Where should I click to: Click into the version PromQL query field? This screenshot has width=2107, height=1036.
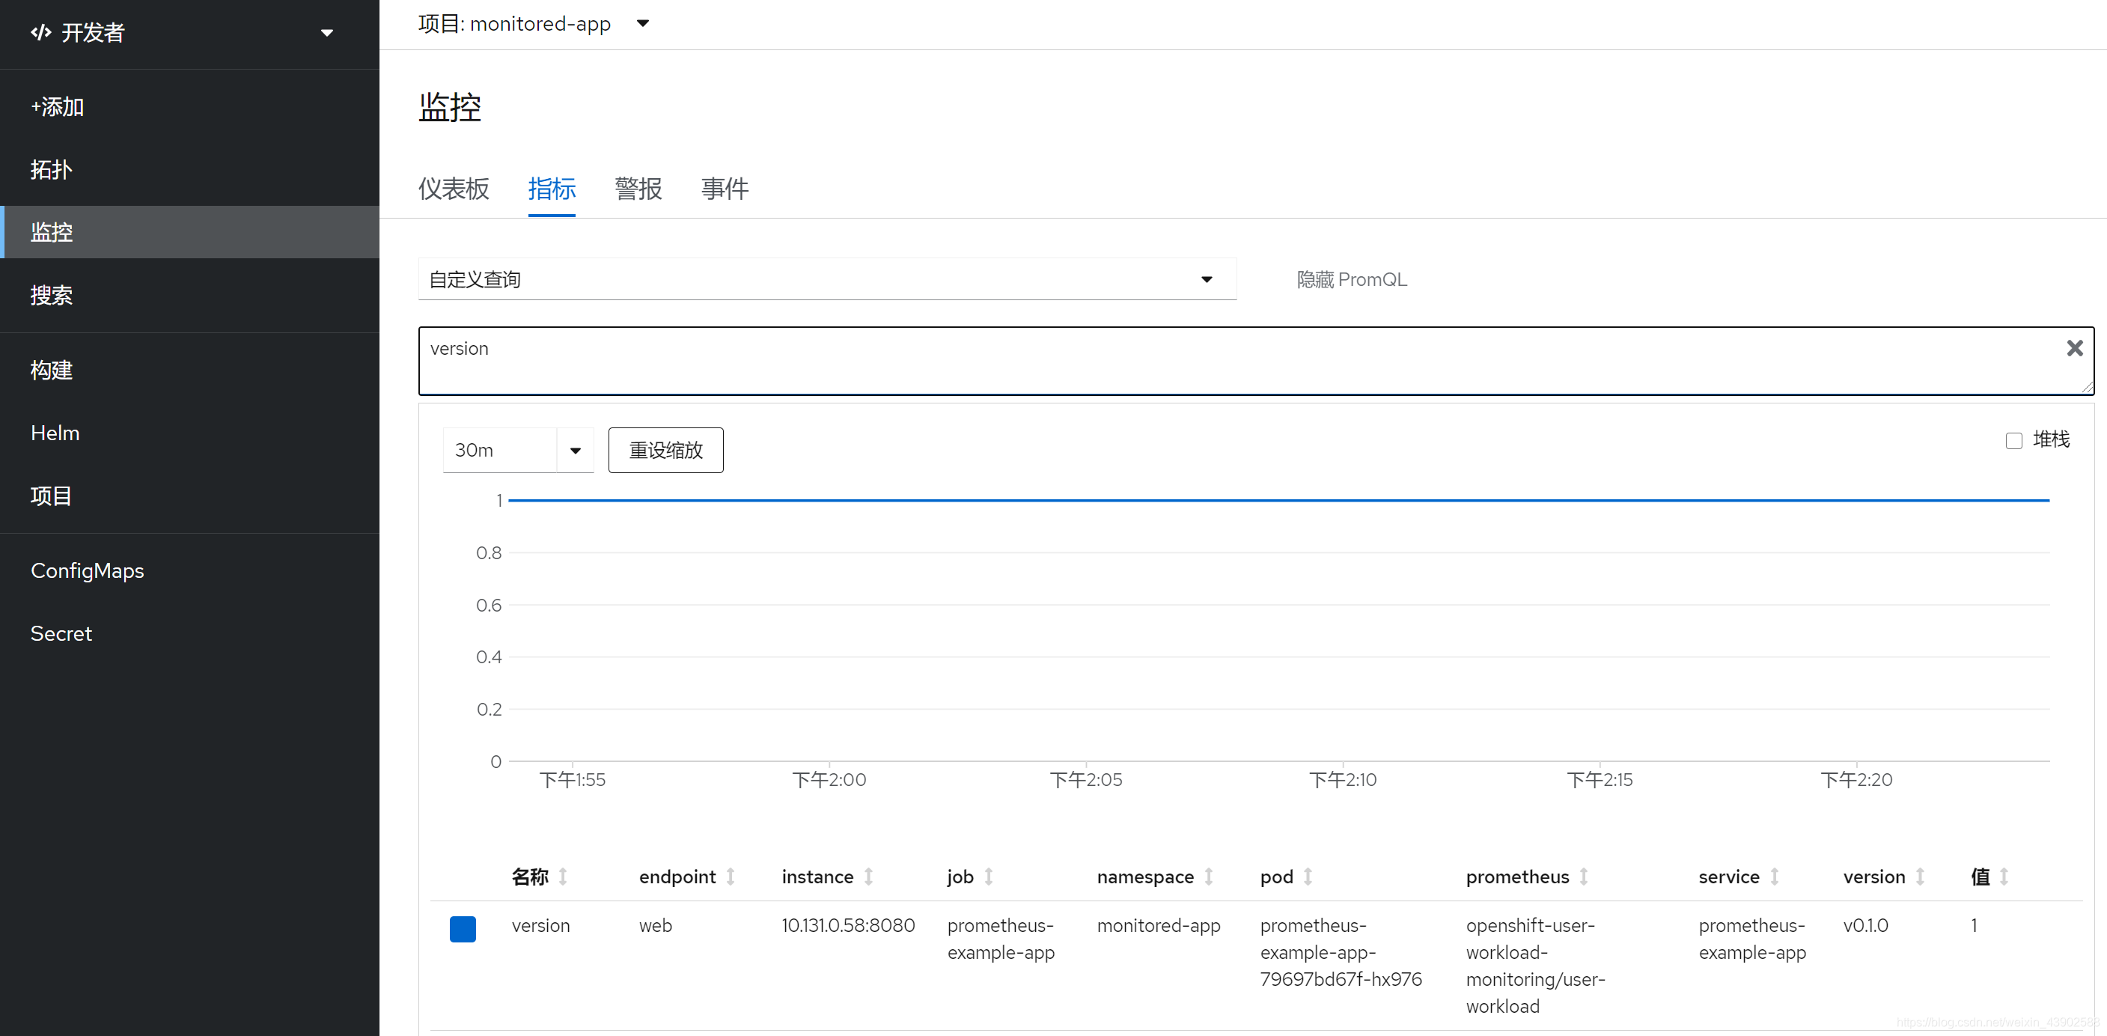click(x=1255, y=361)
